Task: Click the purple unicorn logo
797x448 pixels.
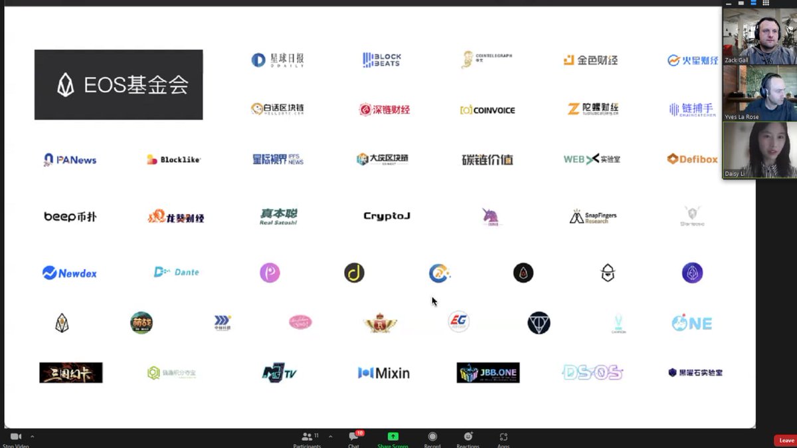Action: click(x=491, y=217)
